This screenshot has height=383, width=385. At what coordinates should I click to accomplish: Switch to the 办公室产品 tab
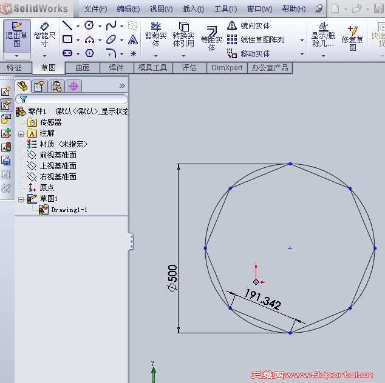(270, 68)
